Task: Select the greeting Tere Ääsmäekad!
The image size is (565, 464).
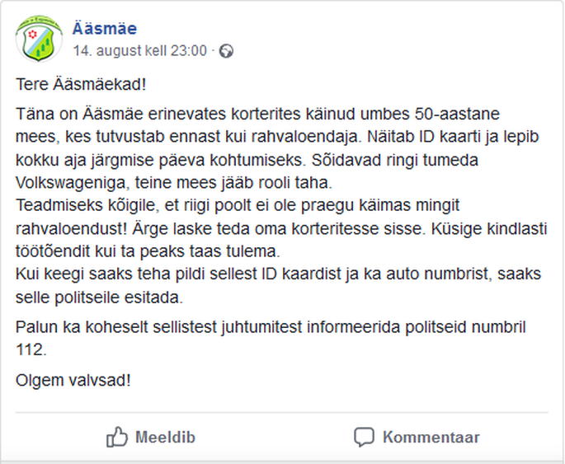Action: coord(81,85)
